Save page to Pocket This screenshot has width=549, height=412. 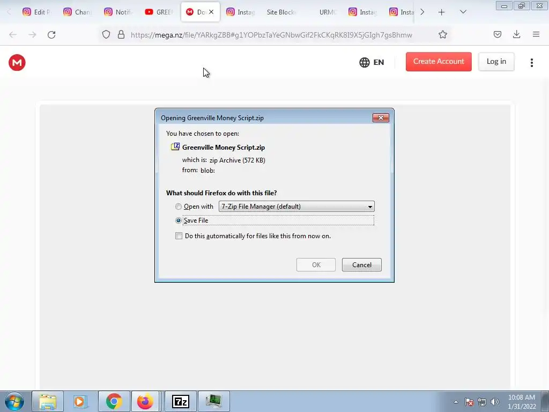(x=497, y=34)
